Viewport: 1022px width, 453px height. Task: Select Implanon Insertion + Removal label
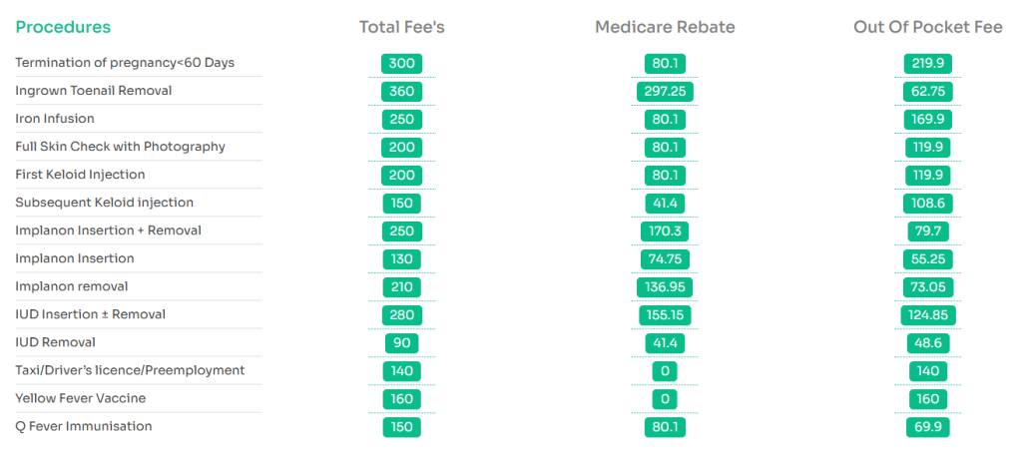108,230
